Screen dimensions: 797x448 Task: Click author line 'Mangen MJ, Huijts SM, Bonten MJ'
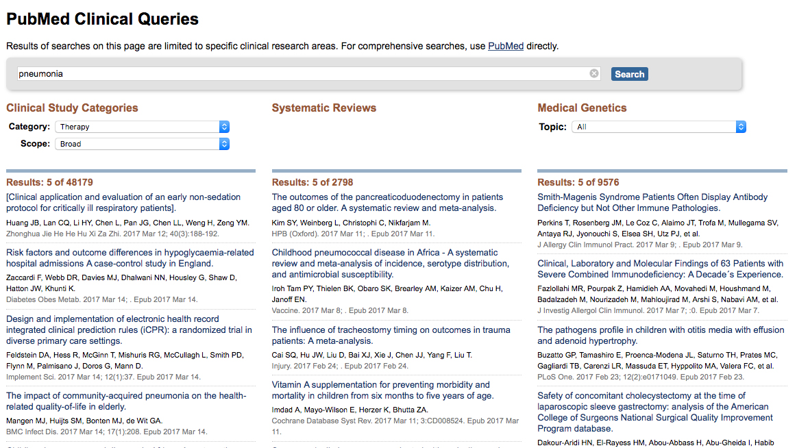[84, 421]
